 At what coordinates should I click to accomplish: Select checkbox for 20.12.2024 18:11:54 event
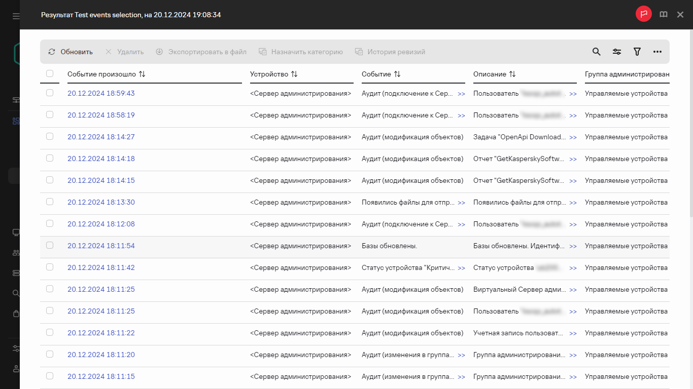pyautogui.click(x=50, y=246)
